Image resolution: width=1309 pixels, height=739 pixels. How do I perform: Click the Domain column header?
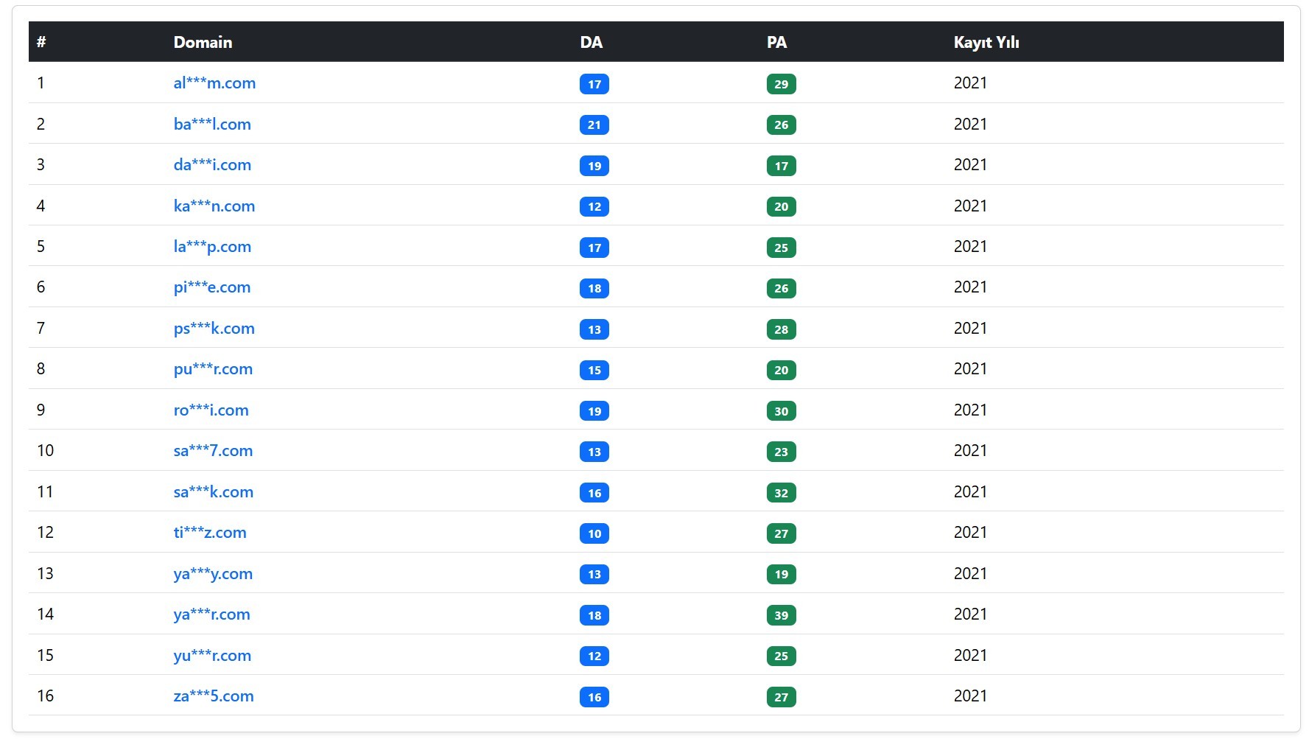tap(203, 42)
